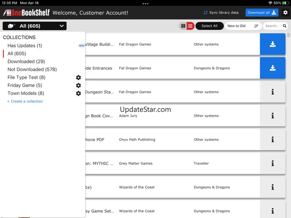The image size is (291, 218).
Task: Show info for Dungeon Sta... item
Action: pos(272,92)
